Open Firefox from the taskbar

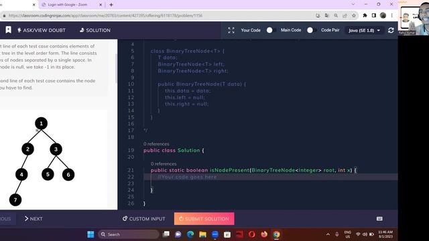[264, 234]
